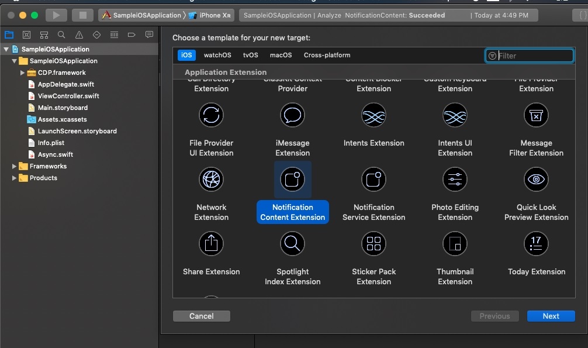Select the Network Extension template
588x348 pixels.
tap(211, 179)
